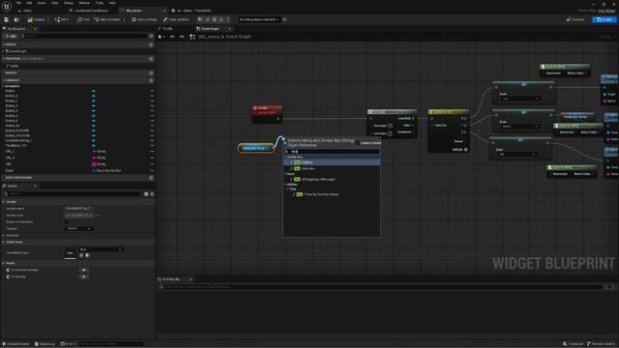Click the Graph mode button at top right

click(604, 19)
